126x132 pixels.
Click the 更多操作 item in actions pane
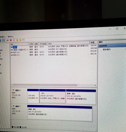click(x=107, y=50)
